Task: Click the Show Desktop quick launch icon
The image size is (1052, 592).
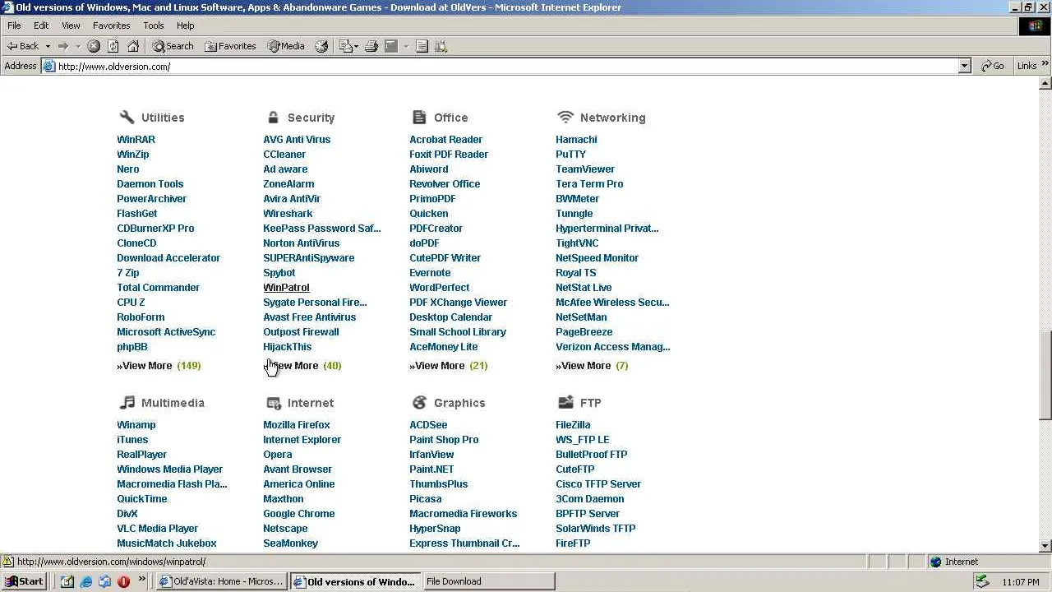Action: (x=67, y=581)
